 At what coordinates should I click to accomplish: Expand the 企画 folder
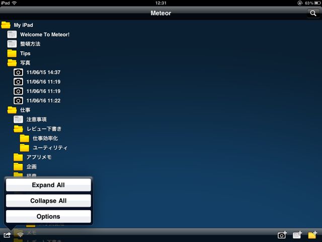[18, 167]
